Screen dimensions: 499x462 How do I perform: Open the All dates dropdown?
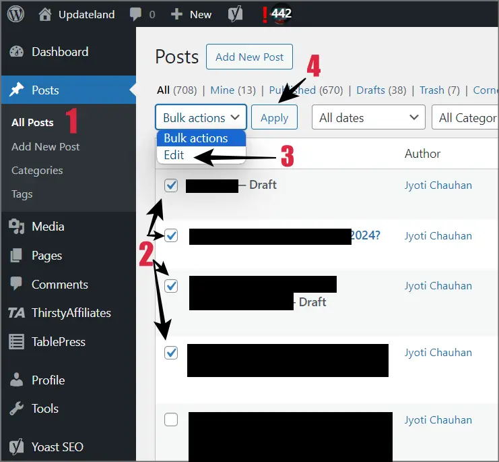(368, 117)
